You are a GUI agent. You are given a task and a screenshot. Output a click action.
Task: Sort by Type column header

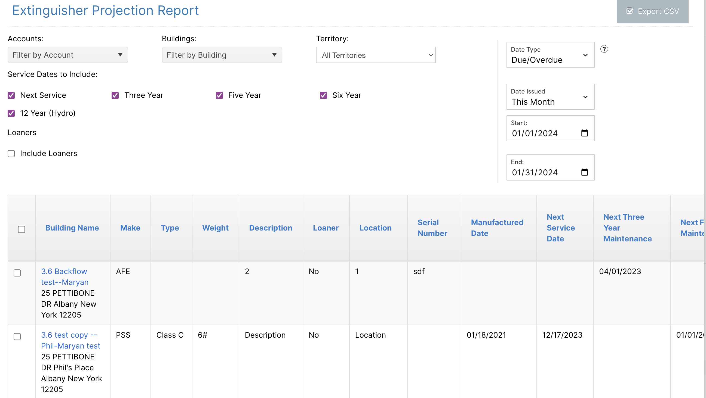coord(170,228)
